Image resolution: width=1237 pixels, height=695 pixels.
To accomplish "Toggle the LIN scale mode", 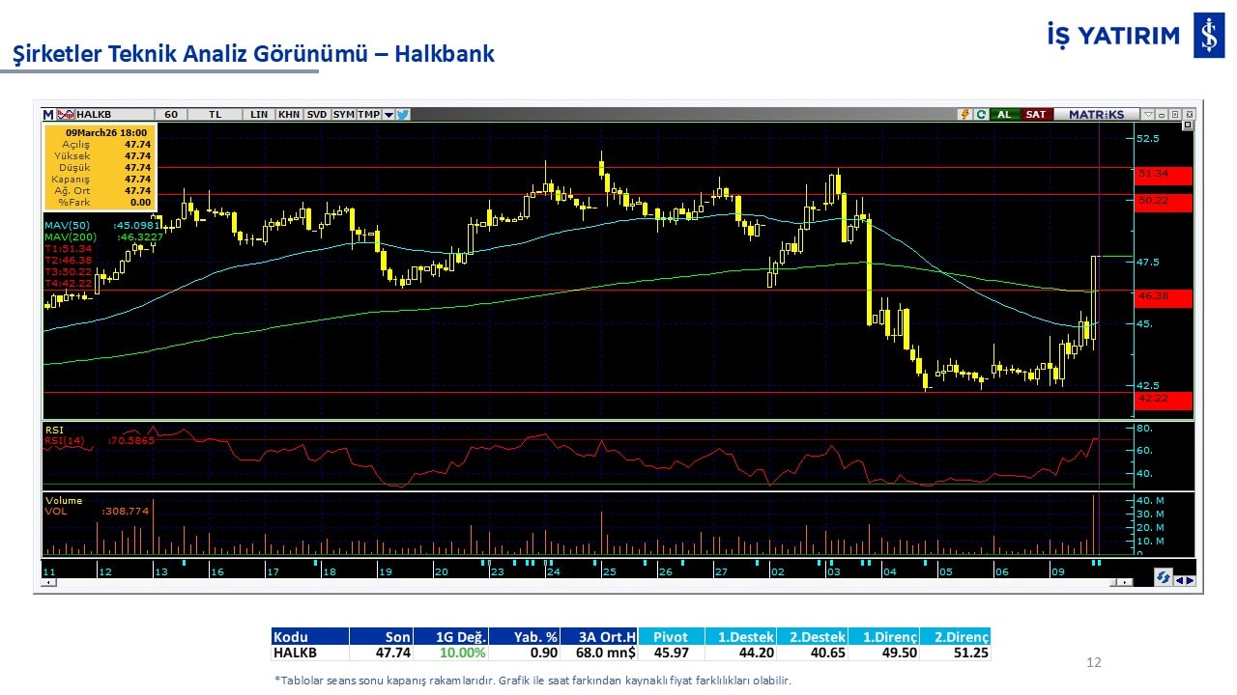I will [259, 114].
